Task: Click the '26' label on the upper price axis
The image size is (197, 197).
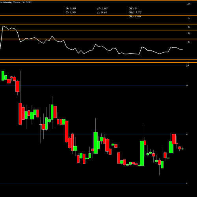Action: [x=189, y=4]
